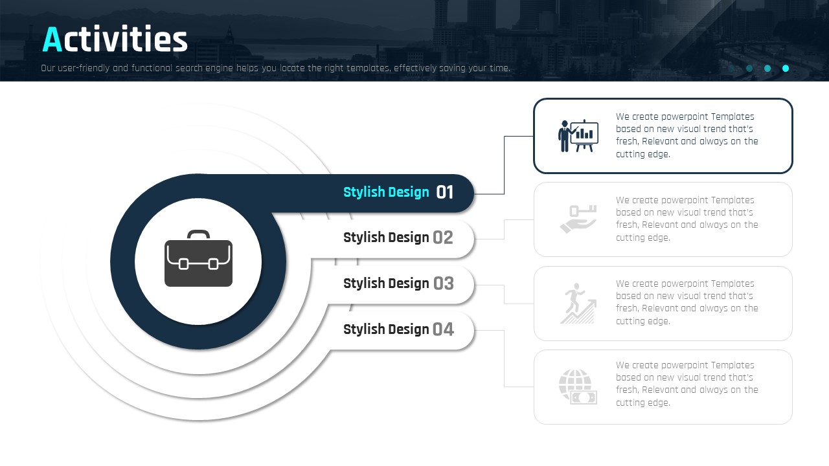The image size is (829, 466).
Task: Select description text in the dark-bordered card
Action: click(x=687, y=136)
